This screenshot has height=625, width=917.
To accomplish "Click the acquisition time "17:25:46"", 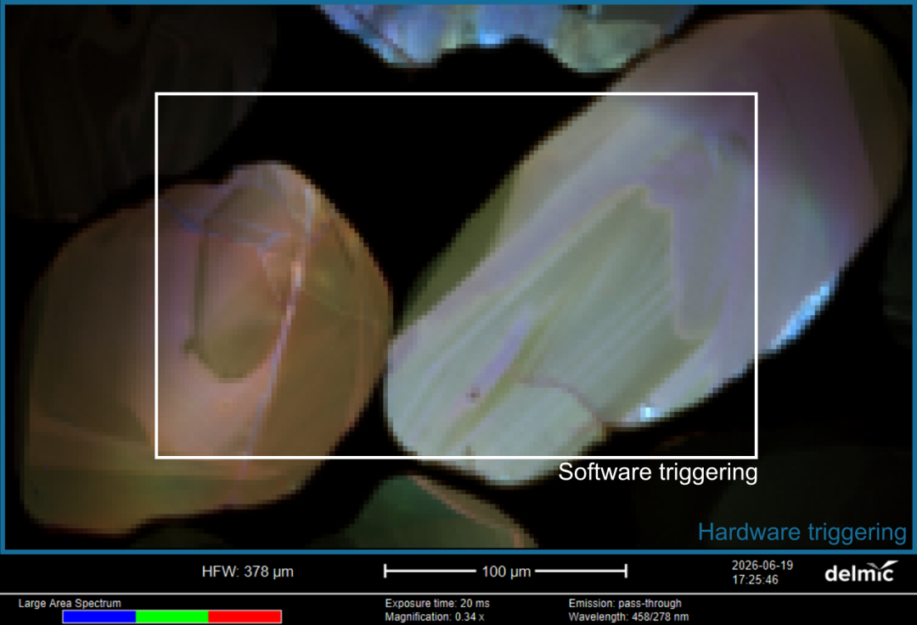I will [x=755, y=579].
